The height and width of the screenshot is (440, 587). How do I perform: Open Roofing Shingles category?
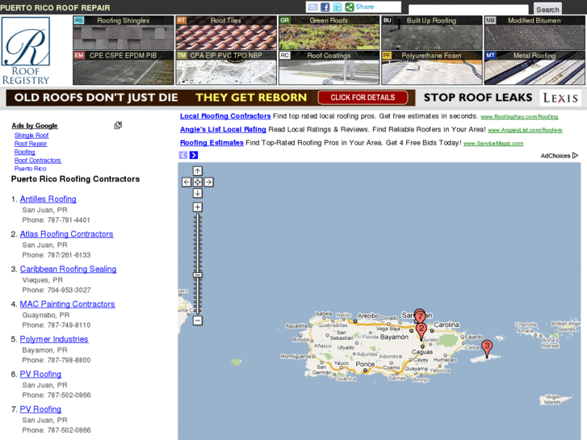(124, 33)
